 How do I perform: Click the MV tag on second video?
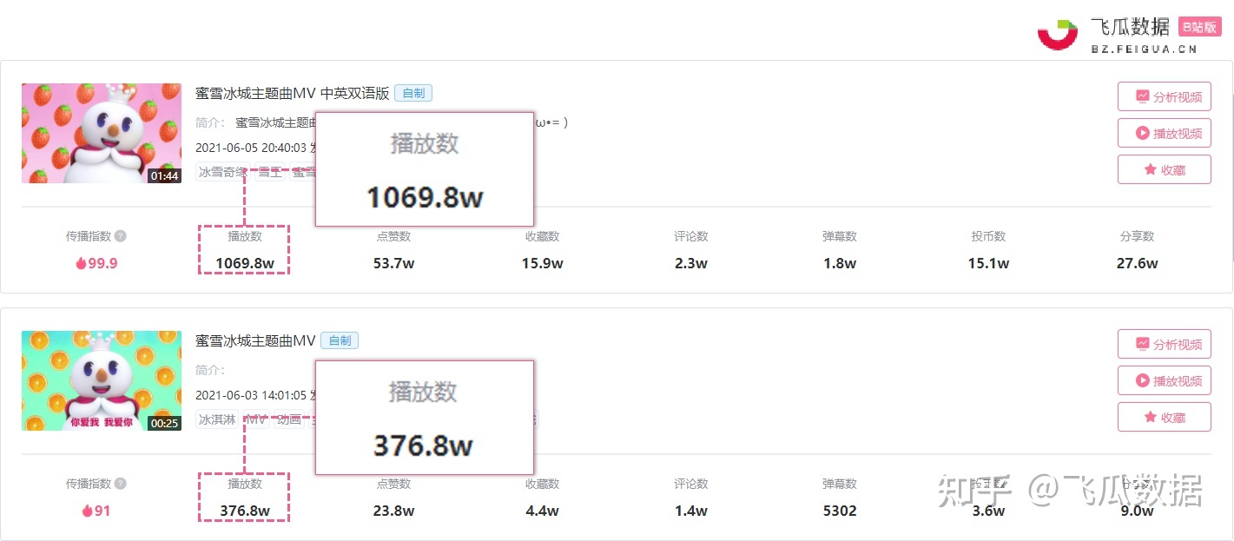click(x=256, y=419)
